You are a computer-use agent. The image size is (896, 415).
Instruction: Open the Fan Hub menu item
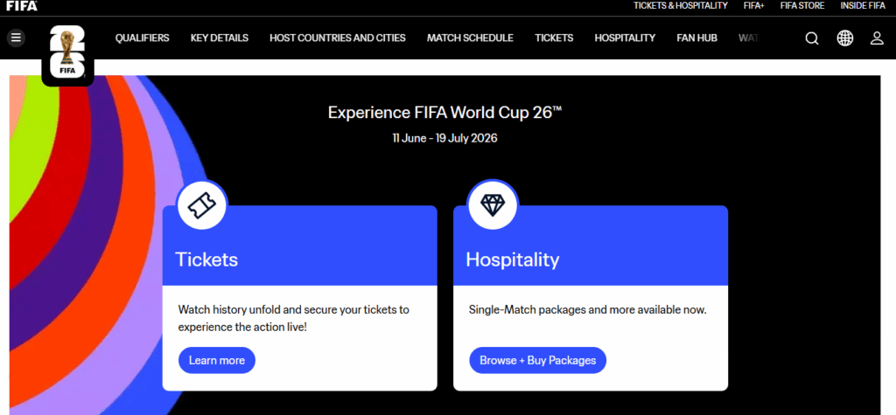tap(696, 38)
